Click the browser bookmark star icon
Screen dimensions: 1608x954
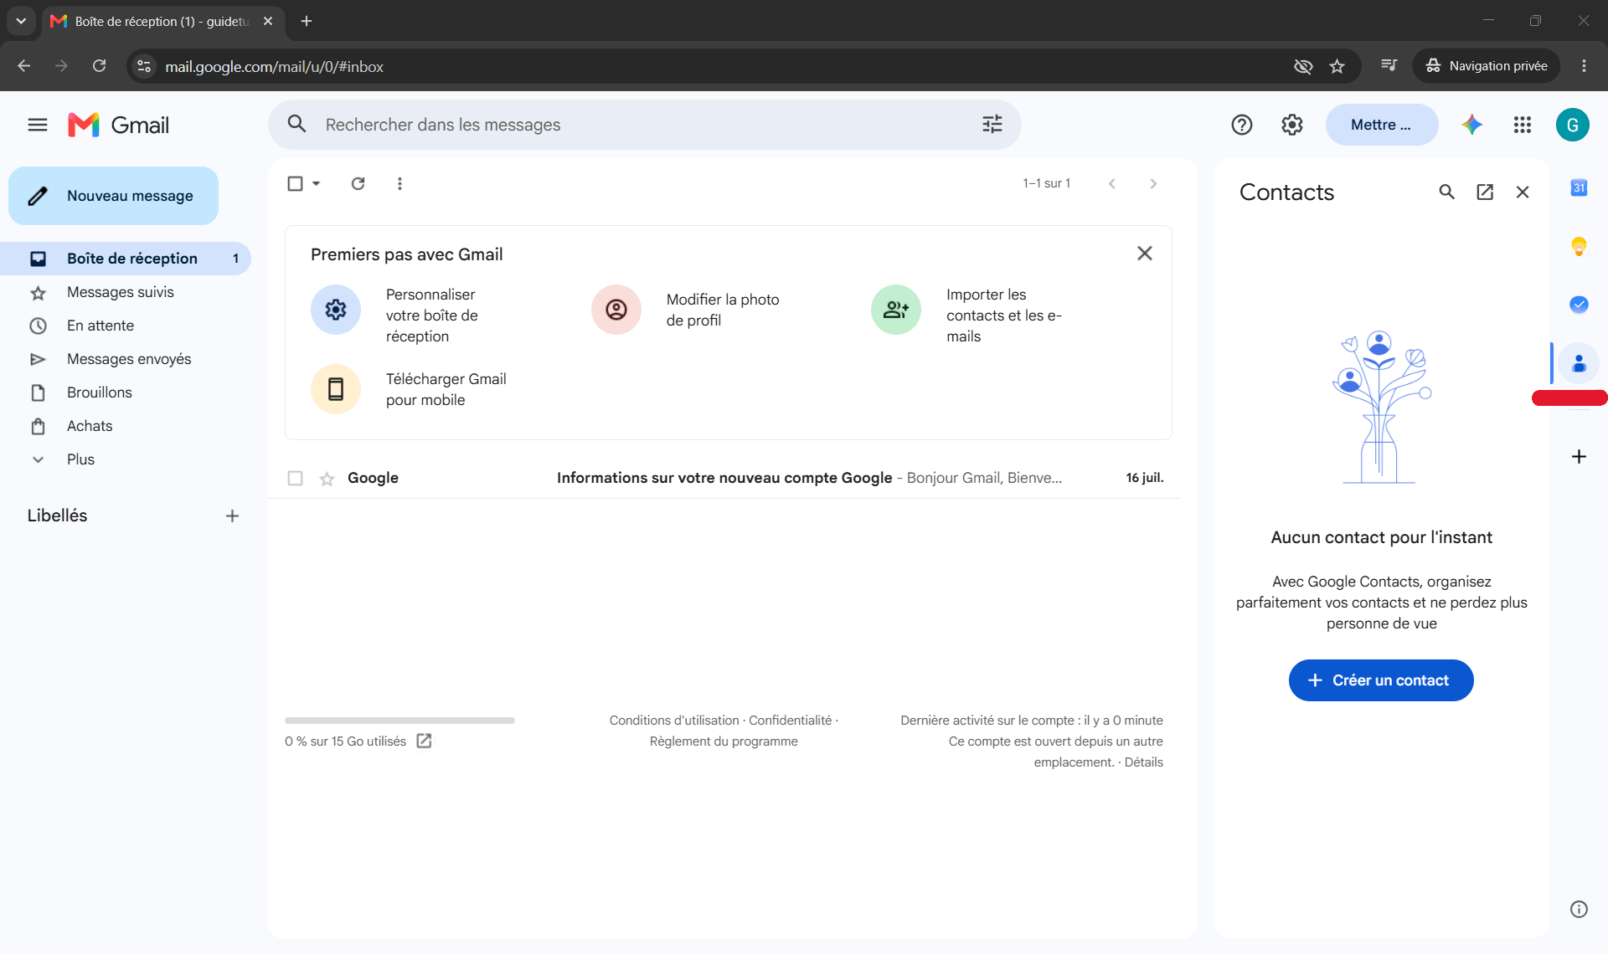tap(1337, 66)
